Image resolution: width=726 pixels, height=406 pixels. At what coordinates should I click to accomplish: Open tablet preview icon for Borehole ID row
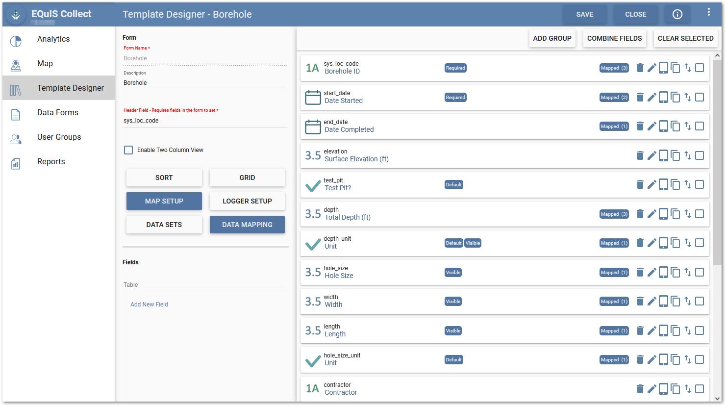point(663,68)
